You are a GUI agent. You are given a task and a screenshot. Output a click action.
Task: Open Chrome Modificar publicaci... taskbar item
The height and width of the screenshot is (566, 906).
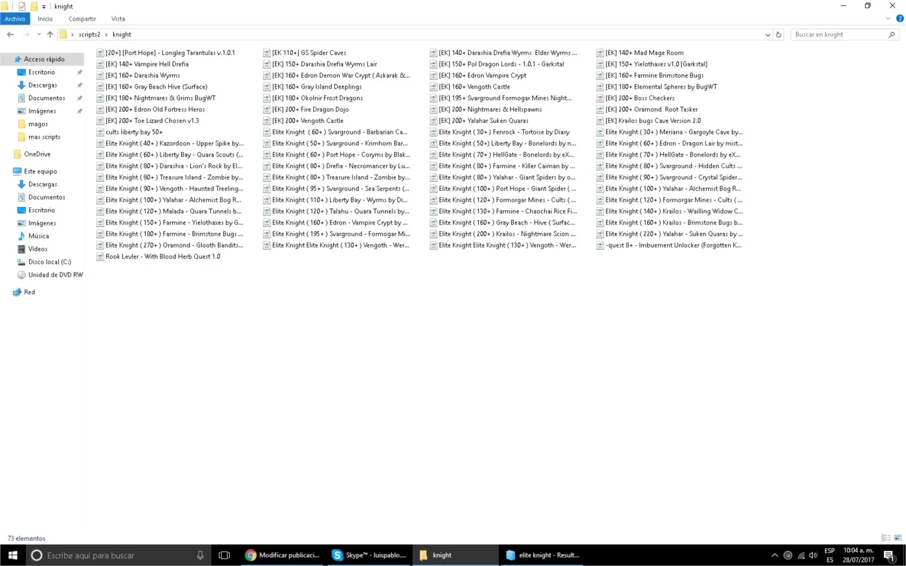(282, 555)
